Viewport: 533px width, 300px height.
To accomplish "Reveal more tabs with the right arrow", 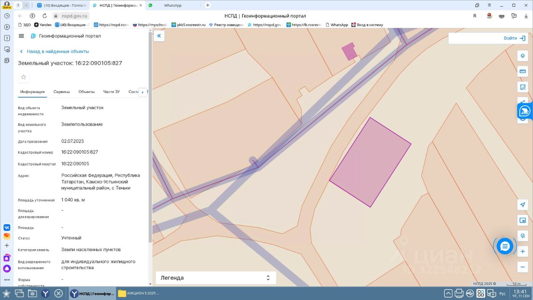I will tap(142, 92).
